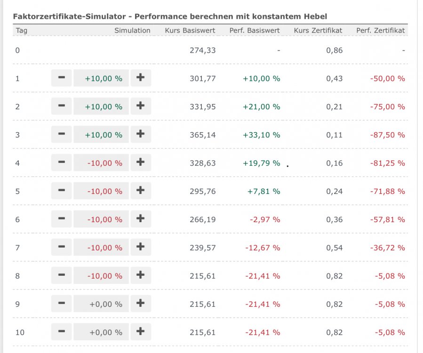Click the Kurs Zertifikat column header
The width and height of the screenshot is (423, 353).
[318, 31]
